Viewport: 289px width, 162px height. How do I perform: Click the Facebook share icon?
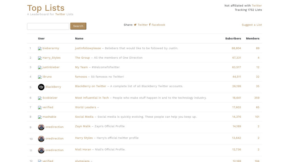point(150,25)
